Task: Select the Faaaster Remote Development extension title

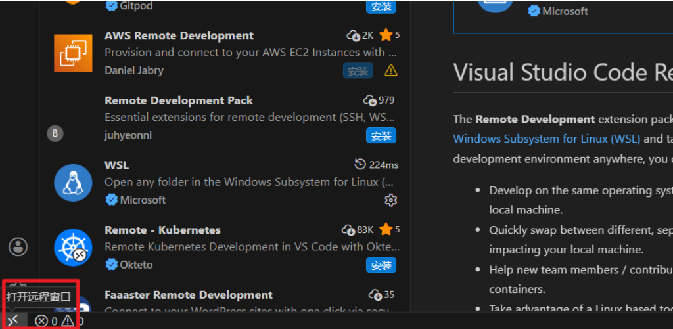Action: [x=189, y=295]
